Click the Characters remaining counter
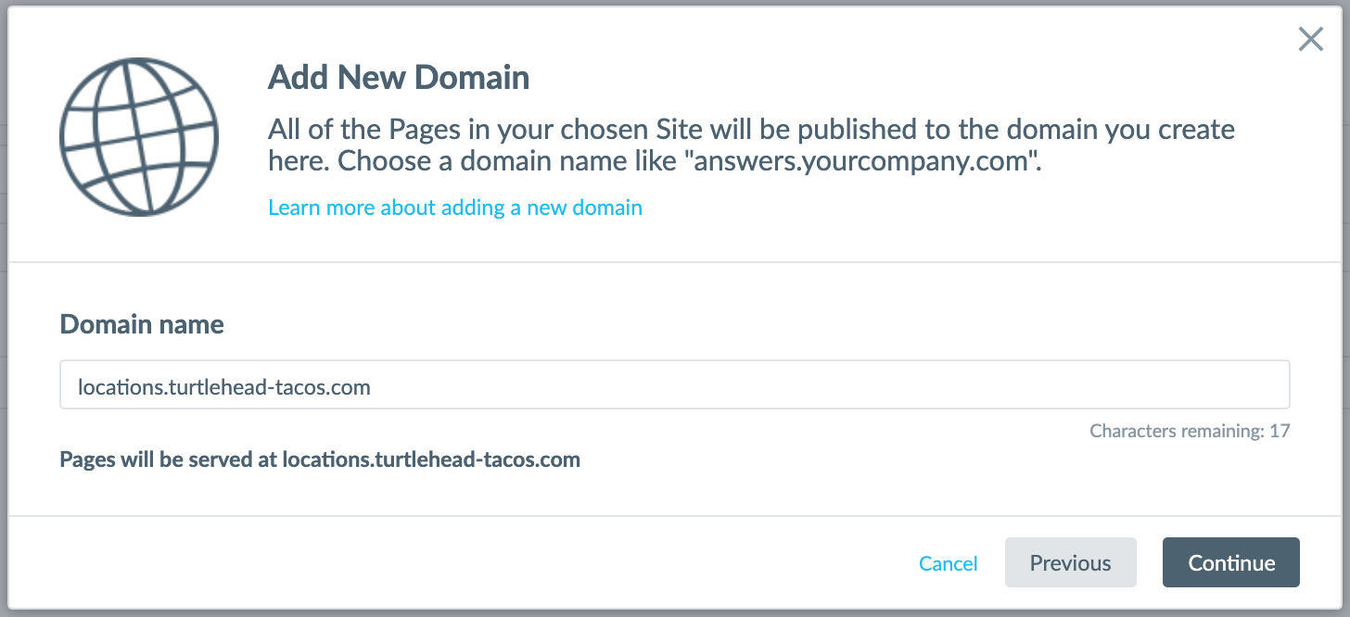The width and height of the screenshot is (1350, 617). [x=1190, y=431]
